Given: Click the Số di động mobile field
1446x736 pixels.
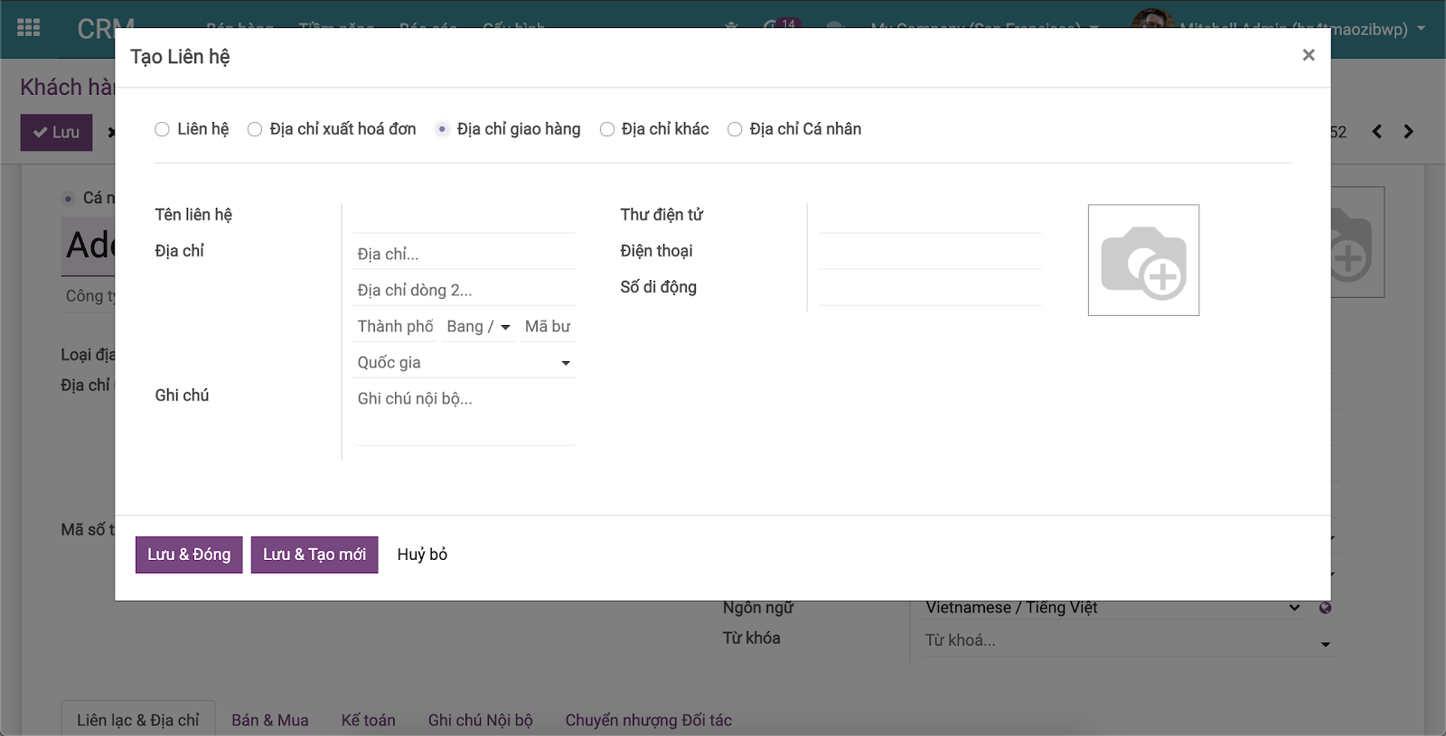Looking at the screenshot, I should 929,290.
